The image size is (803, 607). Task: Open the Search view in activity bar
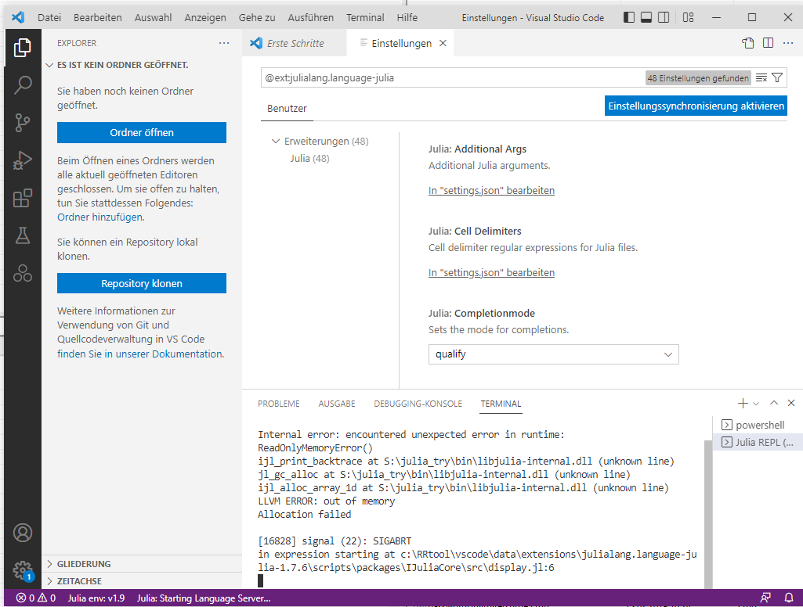pos(23,85)
